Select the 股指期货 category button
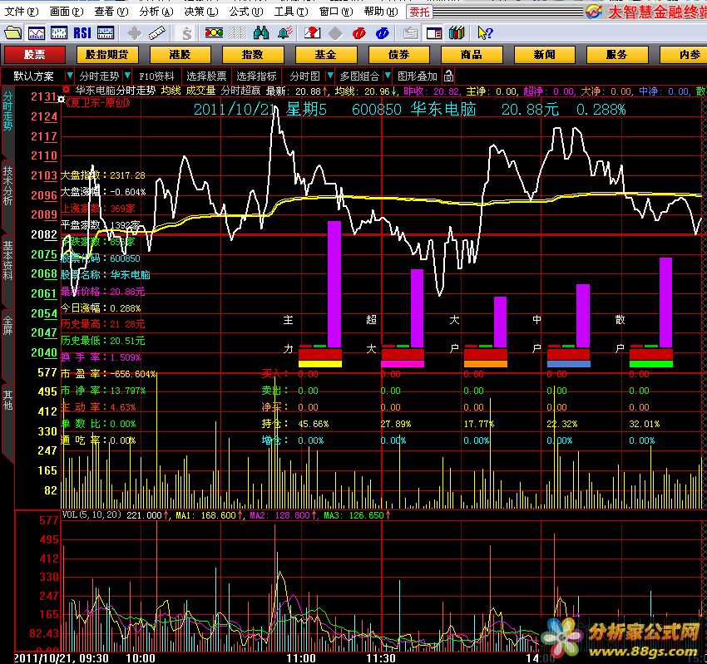Image resolution: width=707 pixels, height=664 pixels. coord(106,55)
